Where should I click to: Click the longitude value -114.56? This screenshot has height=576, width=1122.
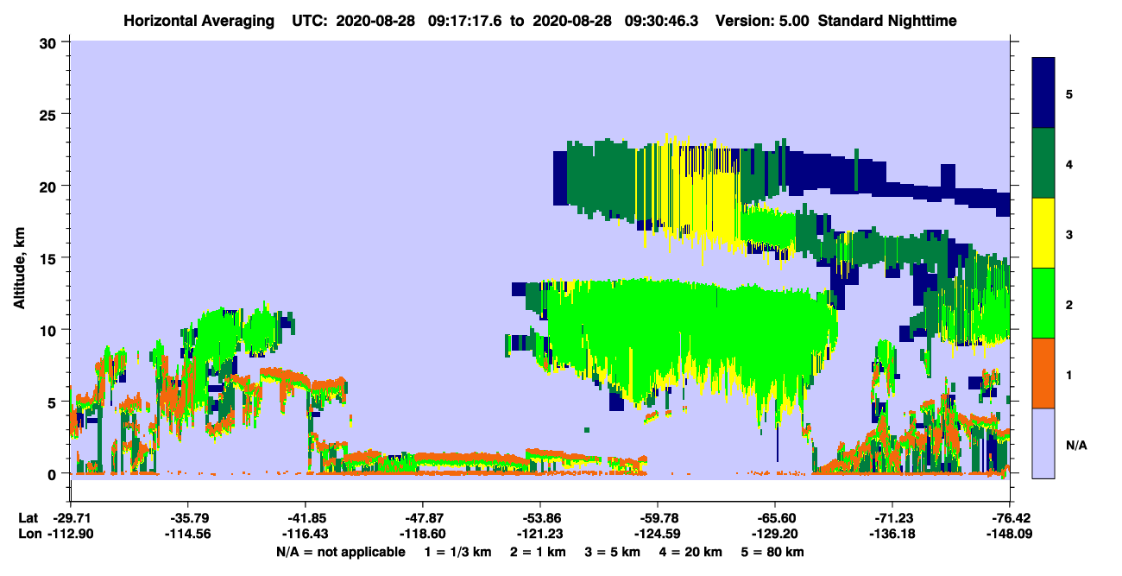187,534
